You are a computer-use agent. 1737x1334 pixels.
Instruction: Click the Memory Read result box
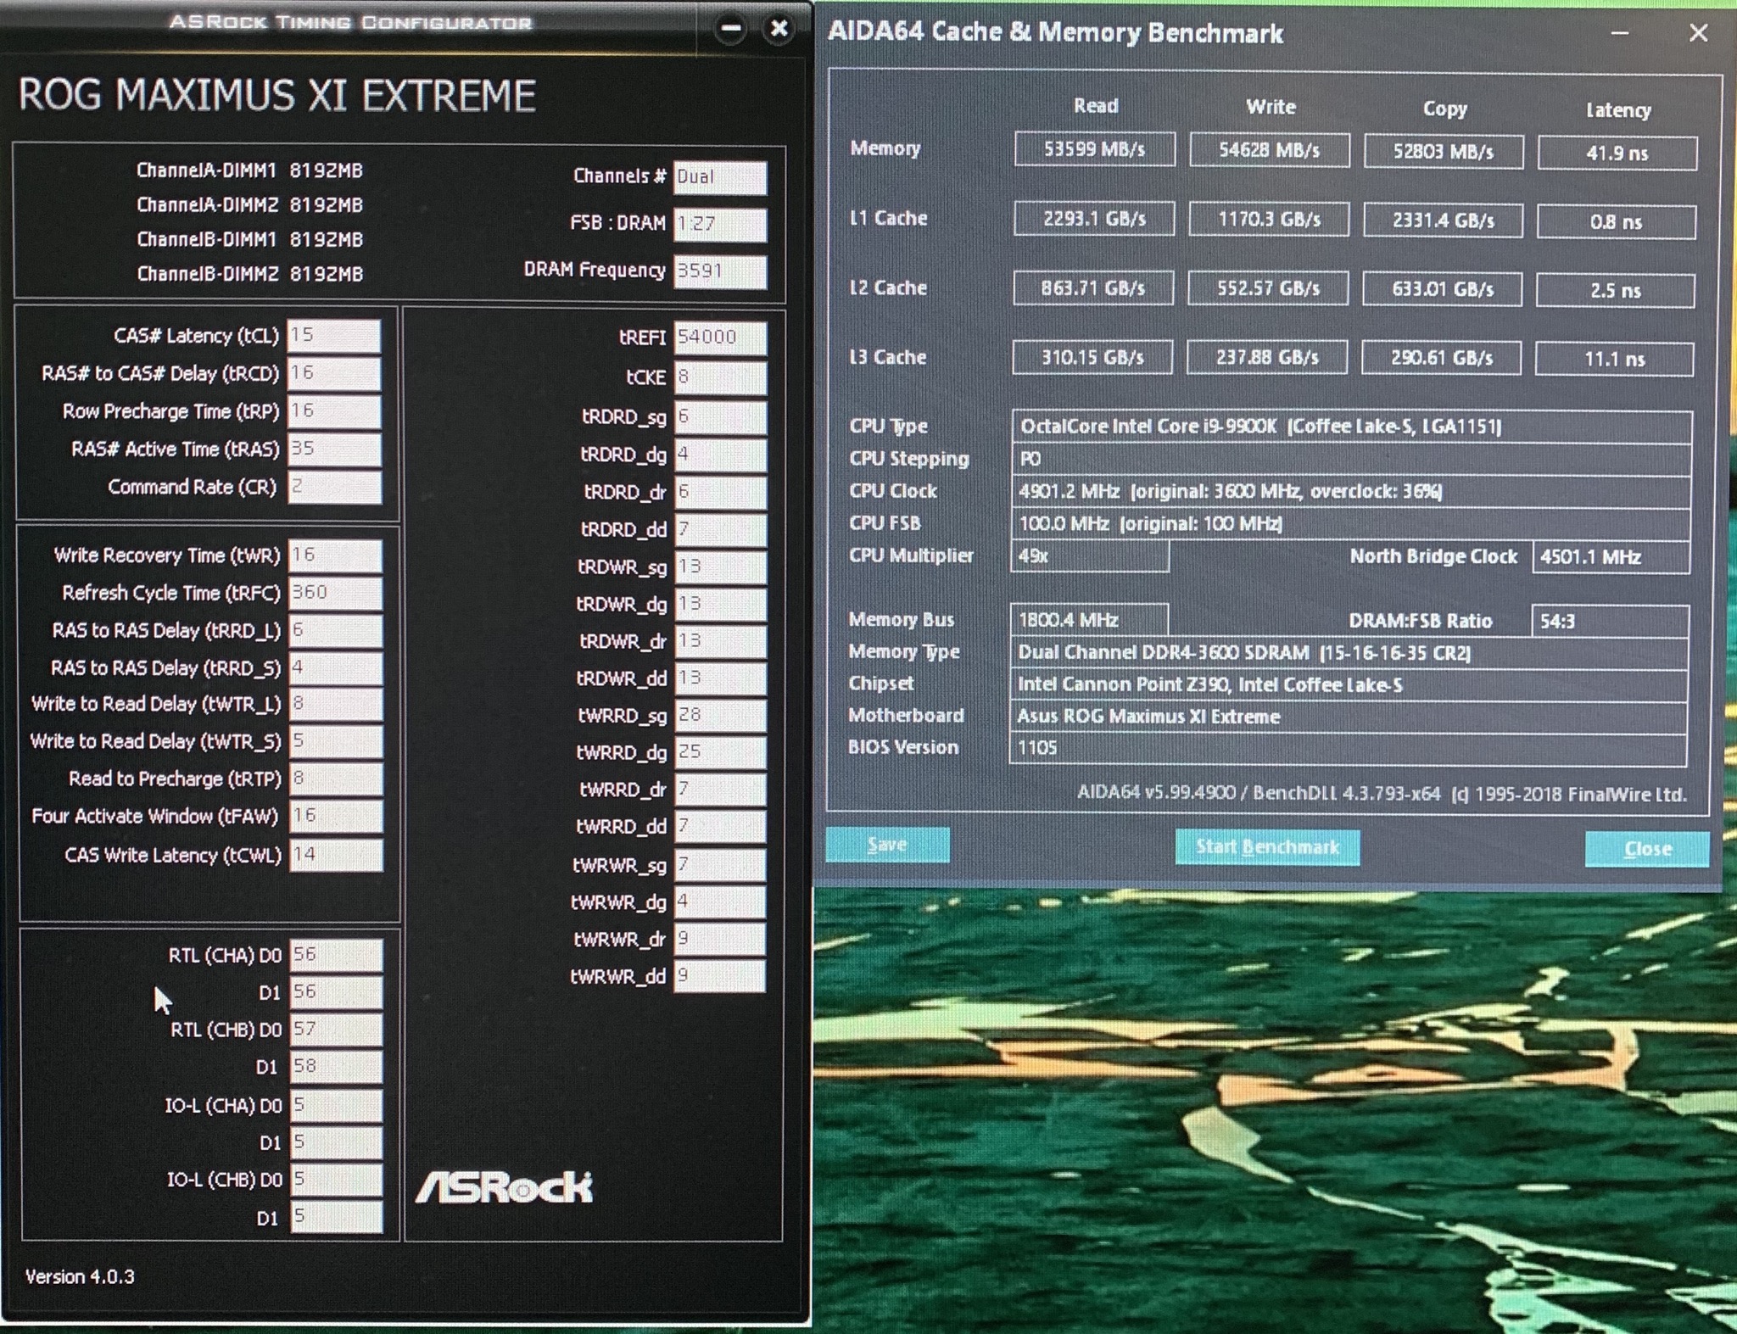click(x=1094, y=150)
